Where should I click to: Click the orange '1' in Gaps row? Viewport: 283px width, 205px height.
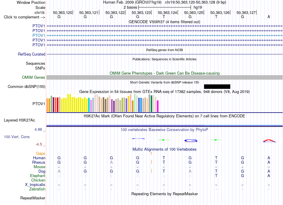pyautogui.click(x=151, y=154)
